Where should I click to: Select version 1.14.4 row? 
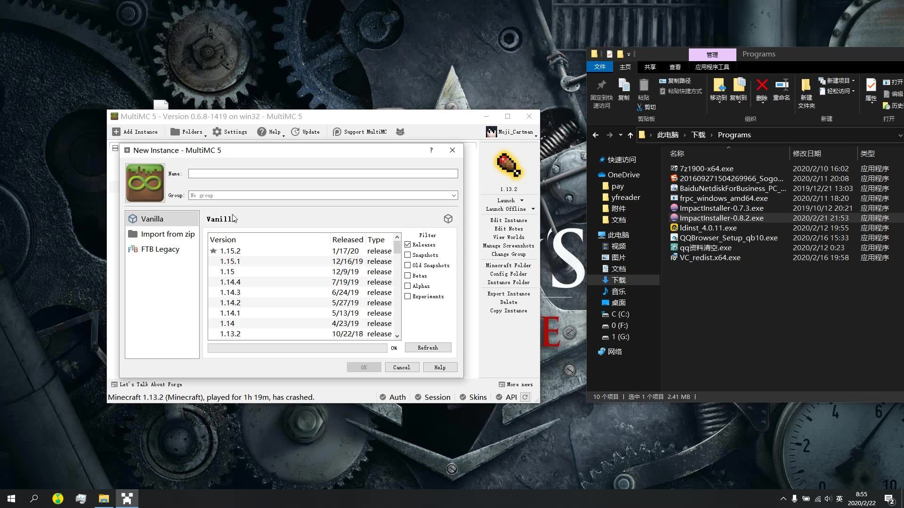point(301,282)
